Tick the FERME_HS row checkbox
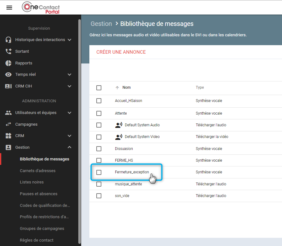Viewport: 282px width, 246px height. [99, 160]
